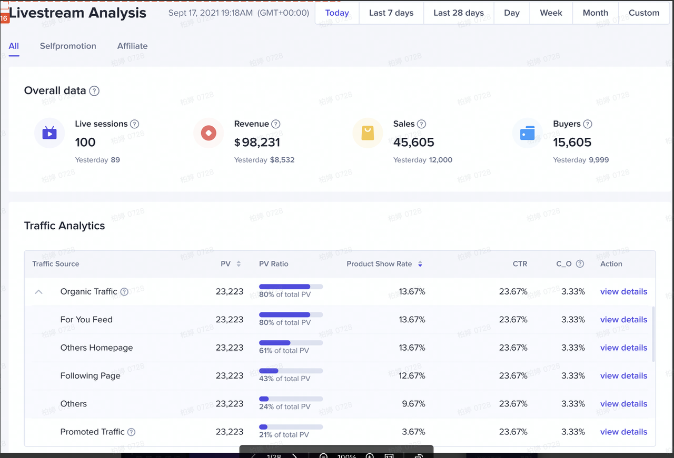674x458 pixels.
Task: Open help icon beside Organic Traffic
Action: tap(124, 292)
